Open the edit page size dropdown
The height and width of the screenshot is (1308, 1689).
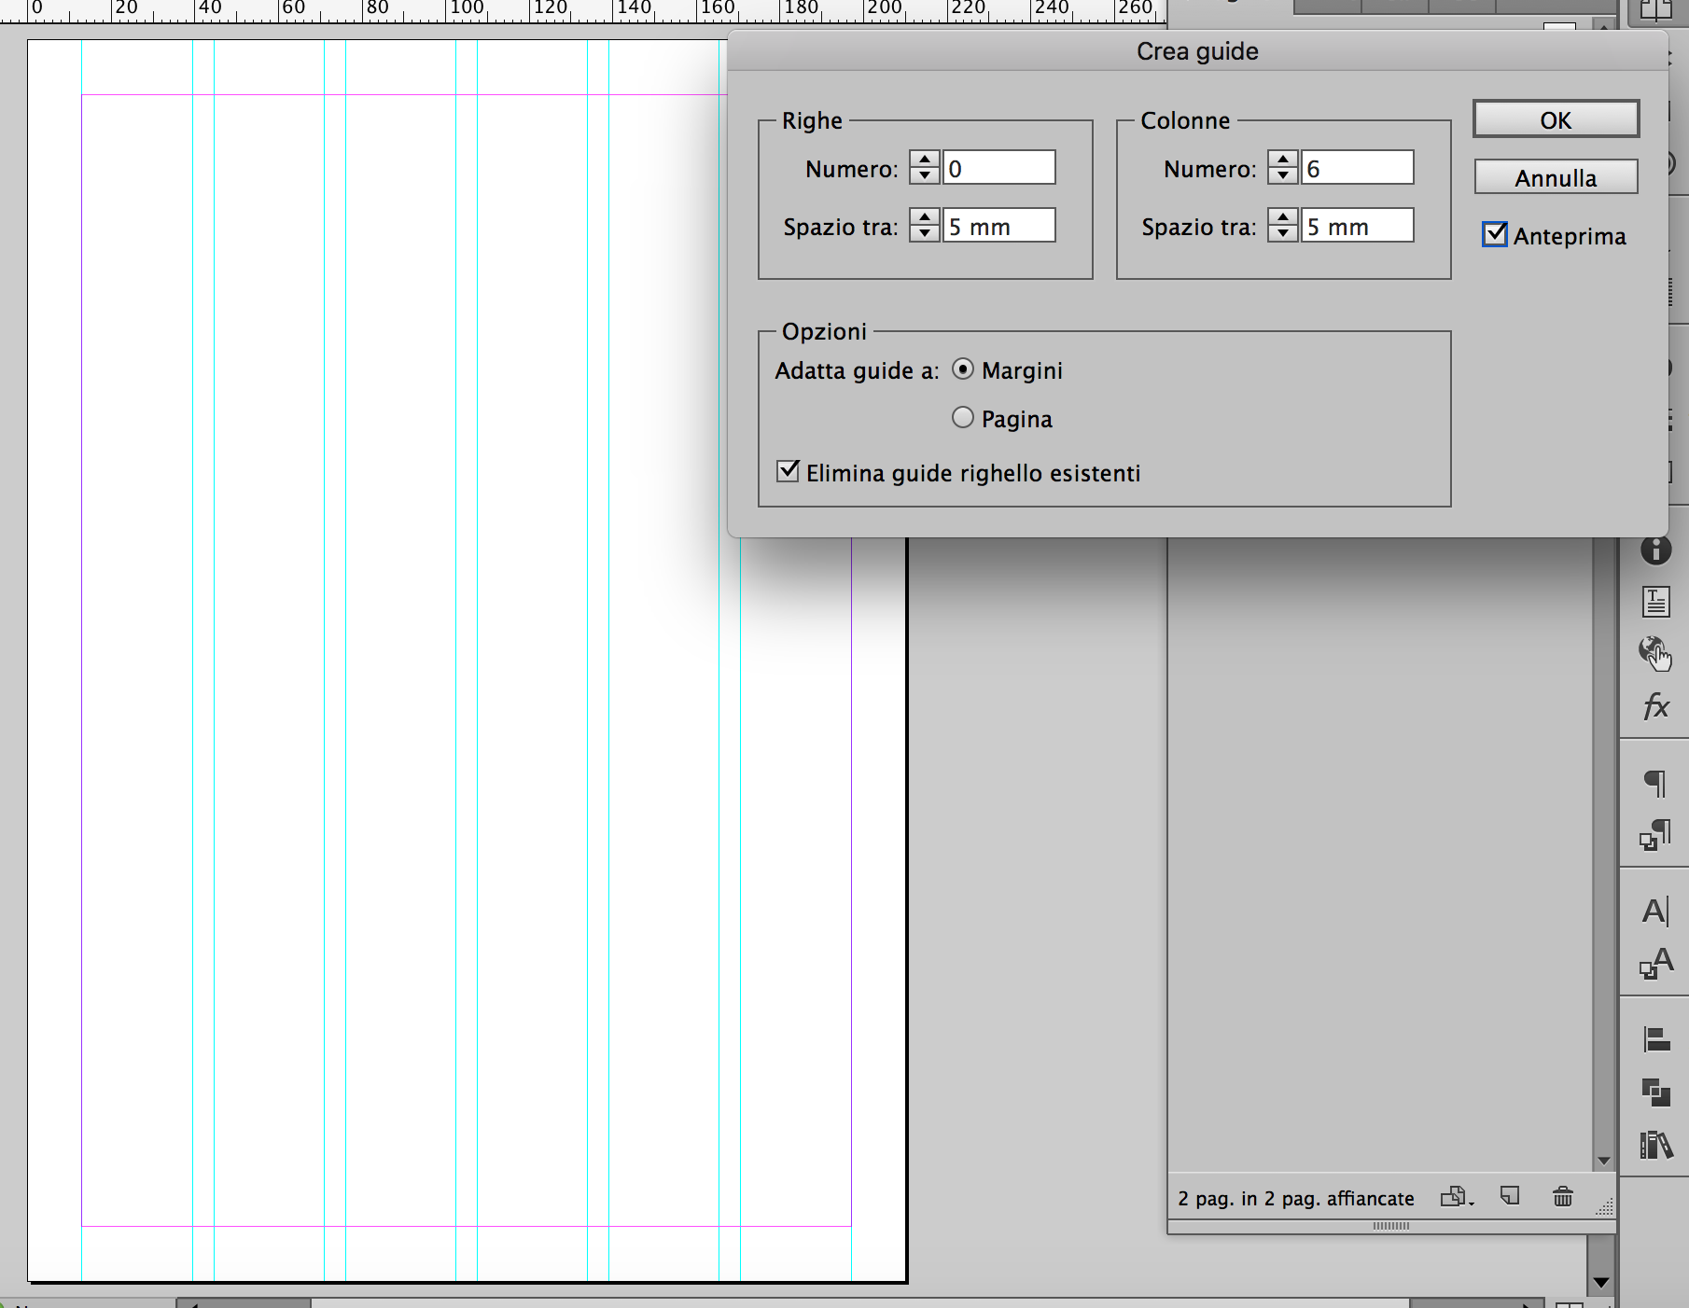1457,1197
